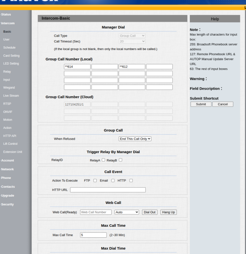Click the Submit shortcut button
The width and height of the screenshot is (246, 254).
pyautogui.click(x=201, y=104)
